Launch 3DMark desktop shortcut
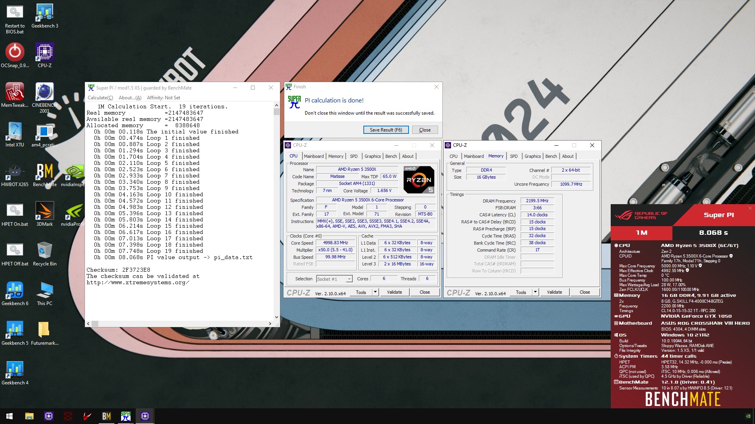This screenshot has width=755, height=424. pyautogui.click(x=45, y=214)
